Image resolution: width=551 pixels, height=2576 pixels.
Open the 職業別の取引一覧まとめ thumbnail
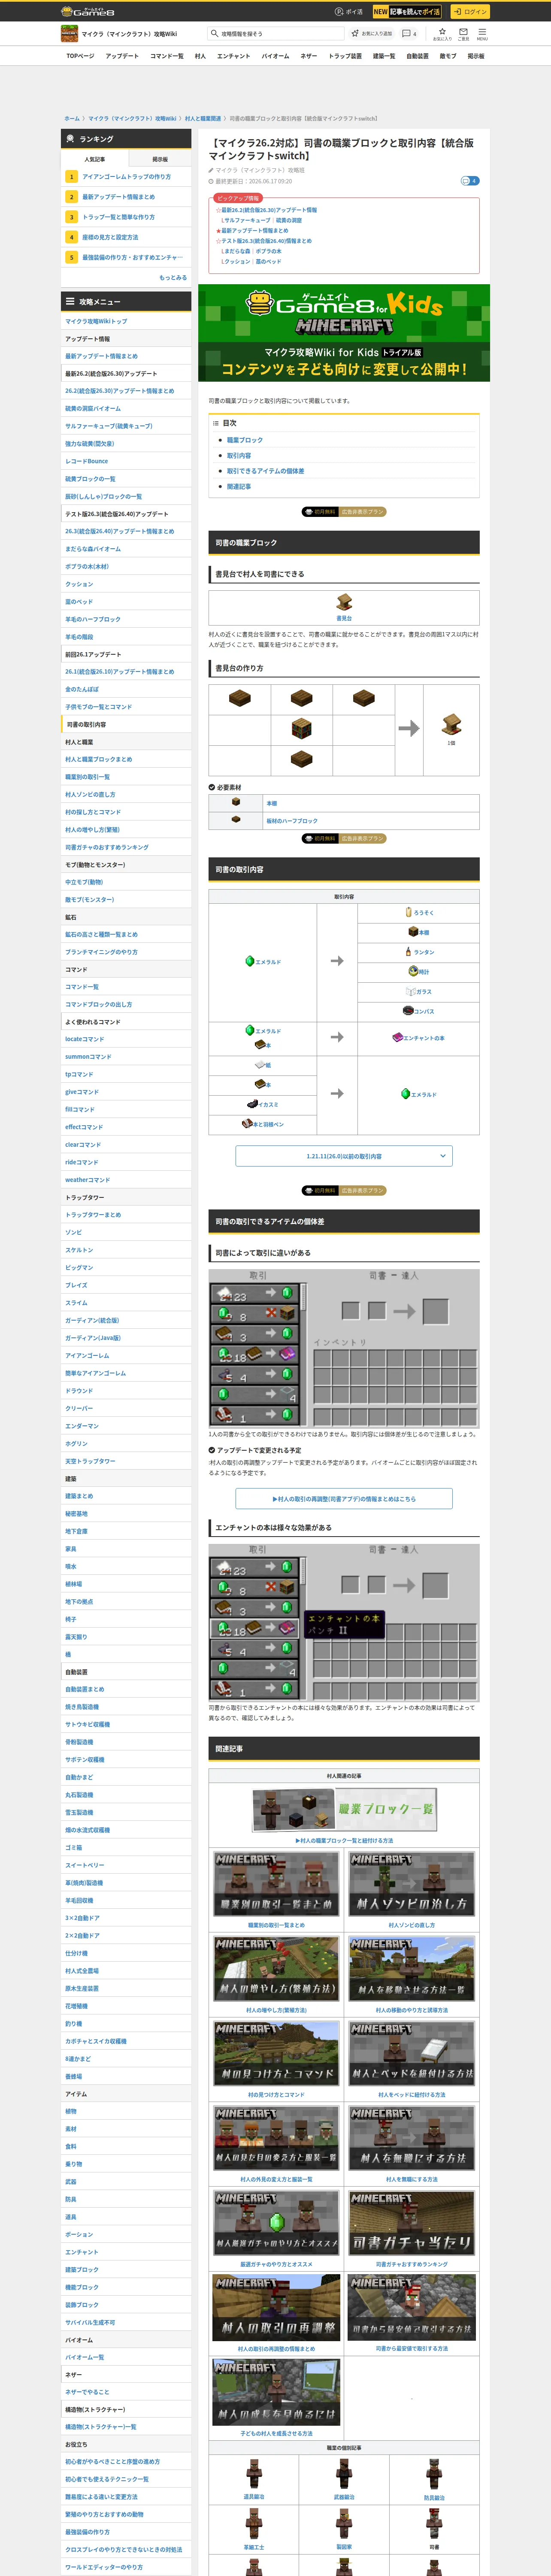click(x=277, y=1884)
